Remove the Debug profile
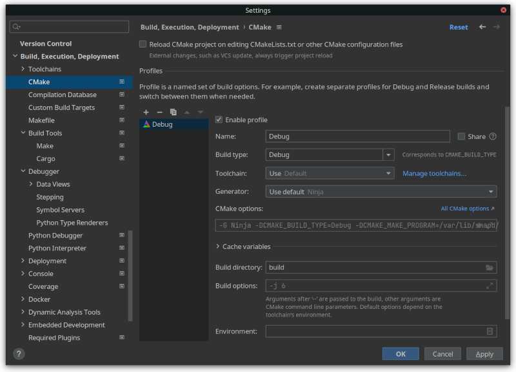Screen dimensions: 516x372 pyautogui.click(x=159, y=112)
